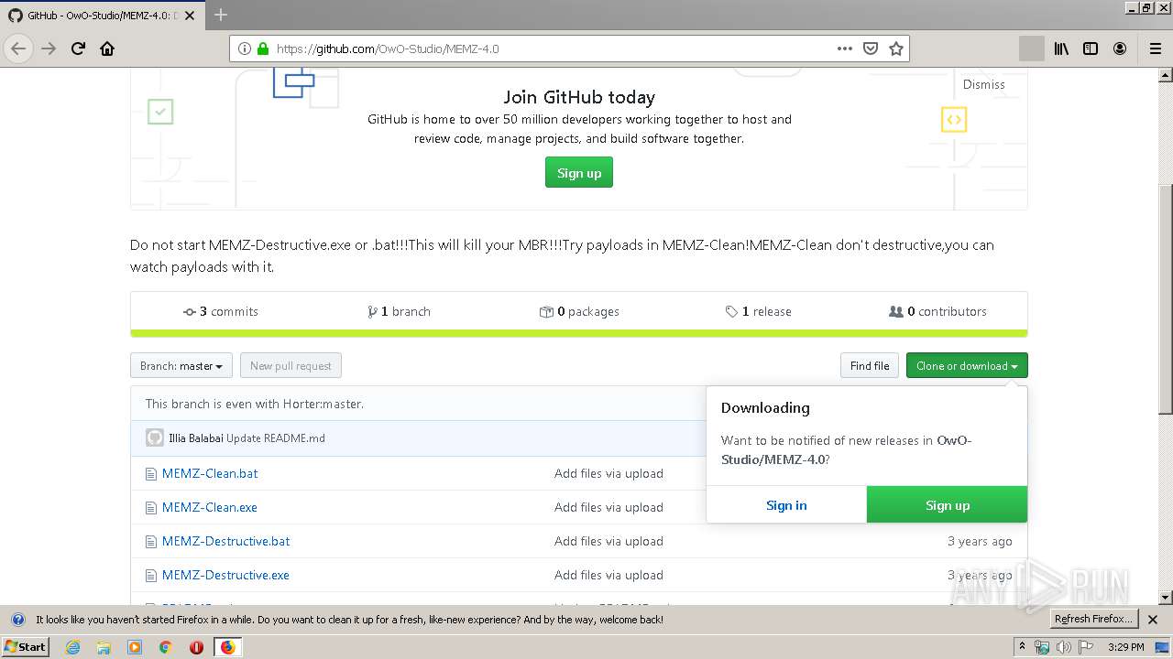The width and height of the screenshot is (1173, 659).
Task: Open Chrome from the taskbar
Action: tap(166, 647)
